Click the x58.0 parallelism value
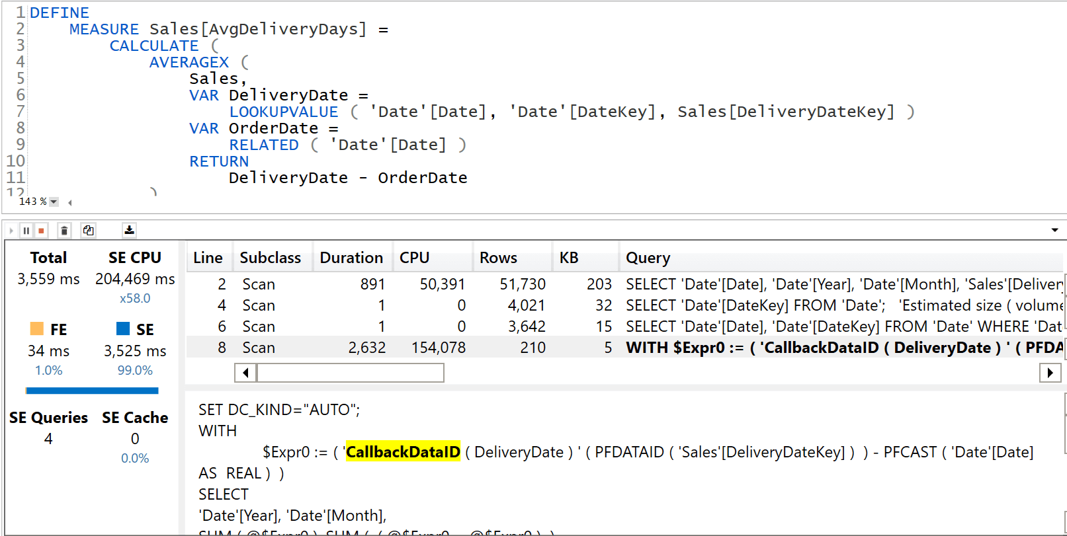This screenshot has width=1067, height=536. coord(135,299)
